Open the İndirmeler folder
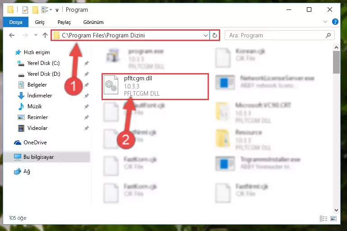Viewport: 347px width, 231px height. pos(39,96)
